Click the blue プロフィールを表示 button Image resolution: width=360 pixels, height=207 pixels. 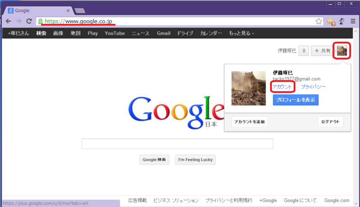coord(296,100)
